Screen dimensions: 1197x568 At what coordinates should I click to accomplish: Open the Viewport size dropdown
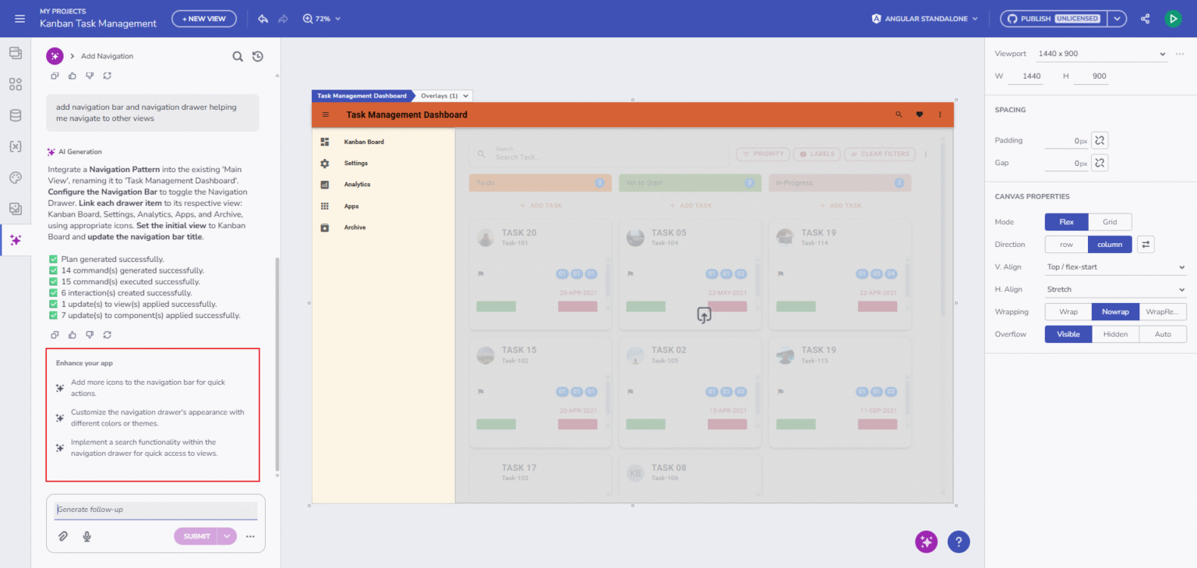click(1100, 54)
